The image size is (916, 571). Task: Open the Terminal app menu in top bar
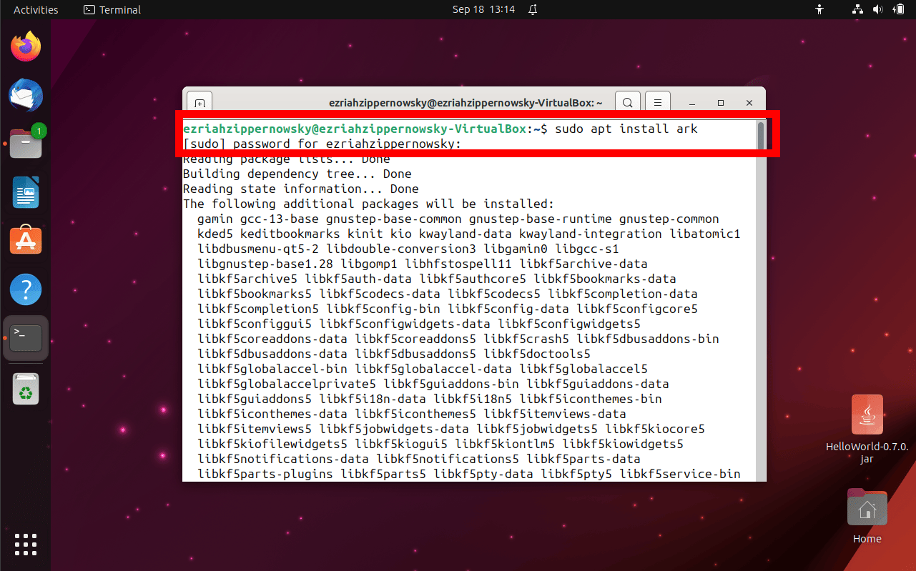pos(112,9)
